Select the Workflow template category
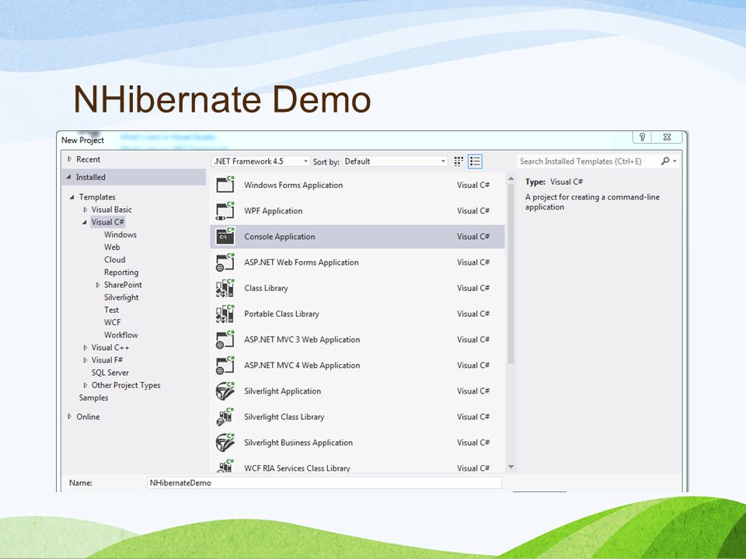The image size is (746, 559). coord(121,335)
